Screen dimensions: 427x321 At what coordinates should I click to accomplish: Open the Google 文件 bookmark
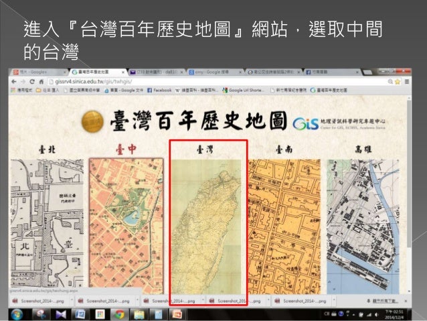pos(124,90)
